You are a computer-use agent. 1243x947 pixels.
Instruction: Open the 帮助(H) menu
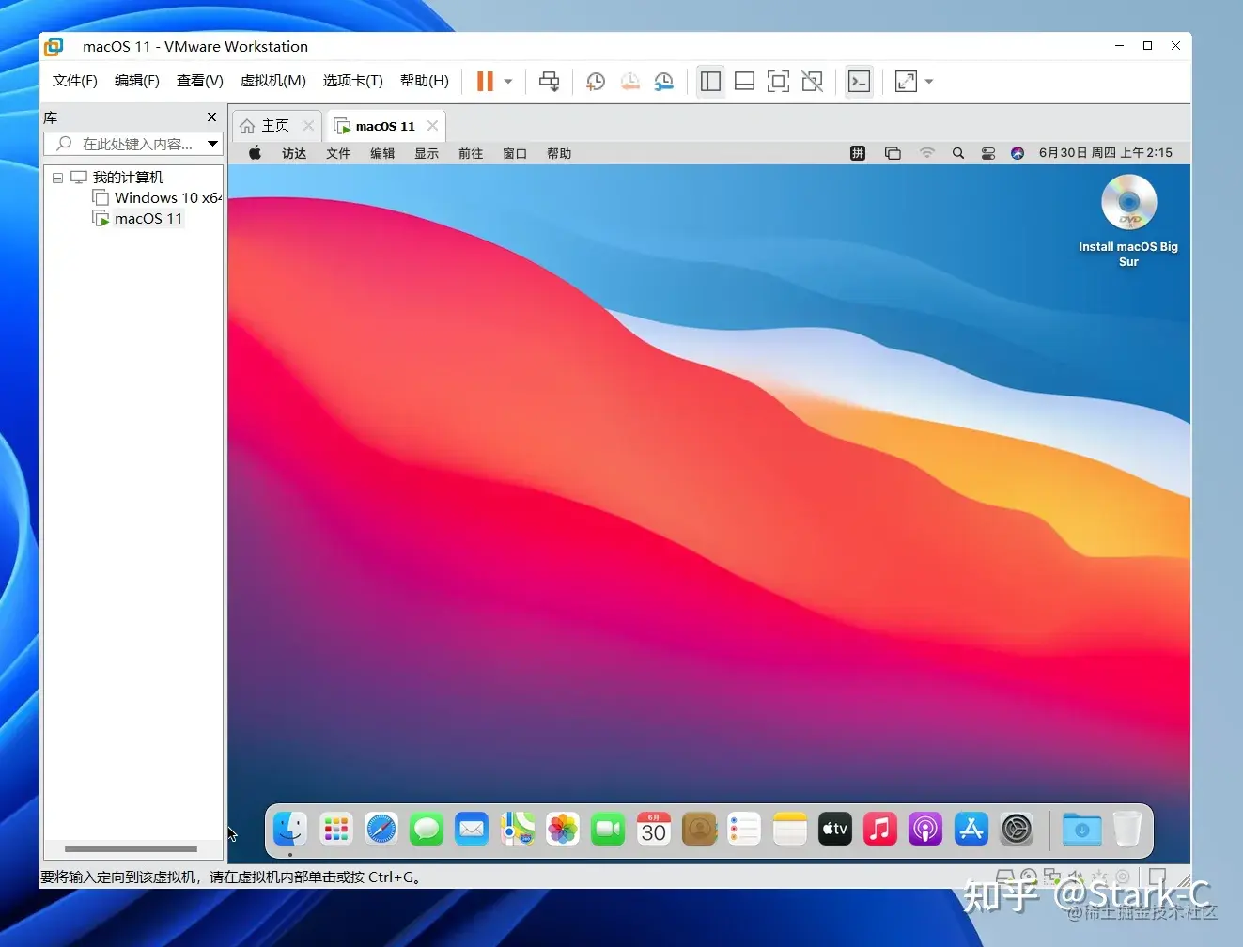tap(425, 81)
